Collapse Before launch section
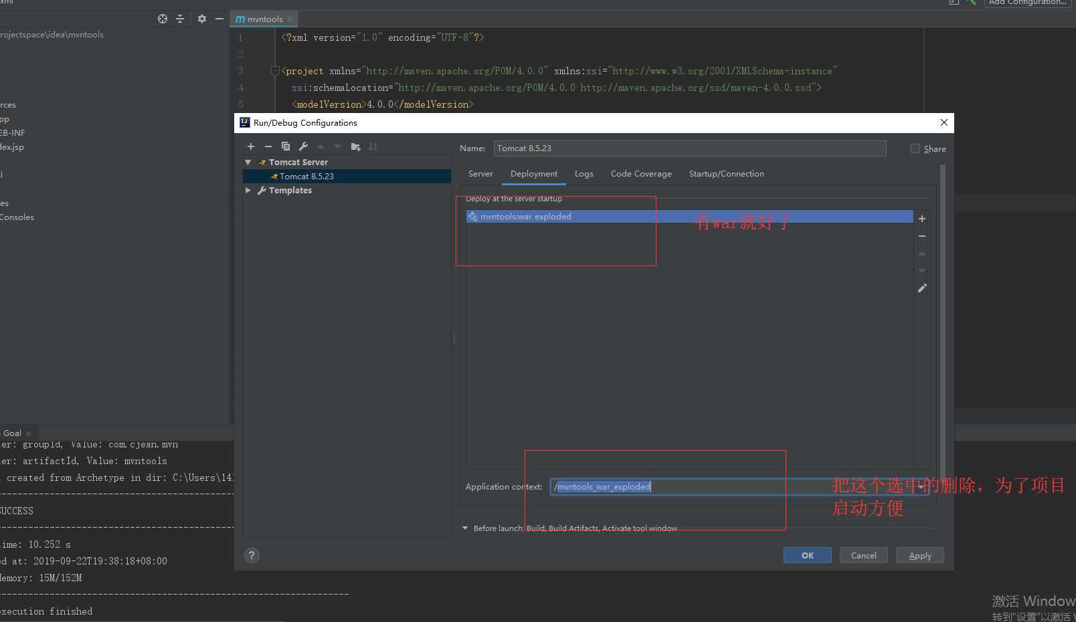The image size is (1076, 622). click(465, 528)
